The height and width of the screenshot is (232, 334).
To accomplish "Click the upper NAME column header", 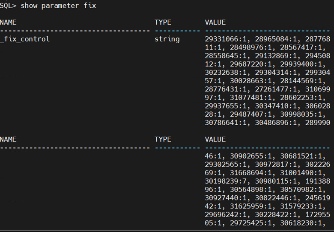I will point(8,22).
